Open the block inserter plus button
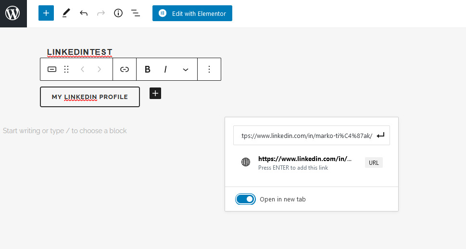 pos(46,13)
